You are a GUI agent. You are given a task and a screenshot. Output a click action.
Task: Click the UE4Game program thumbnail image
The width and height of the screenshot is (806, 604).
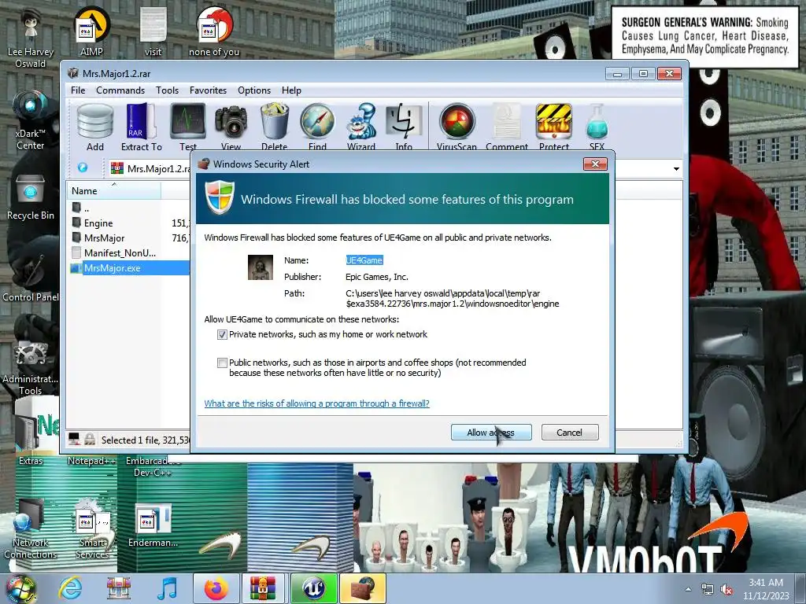(261, 267)
